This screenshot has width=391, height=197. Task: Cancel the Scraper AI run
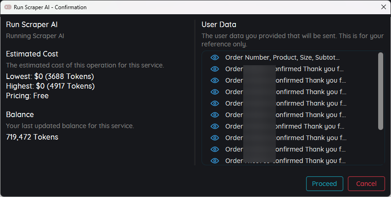[x=366, y=184]
